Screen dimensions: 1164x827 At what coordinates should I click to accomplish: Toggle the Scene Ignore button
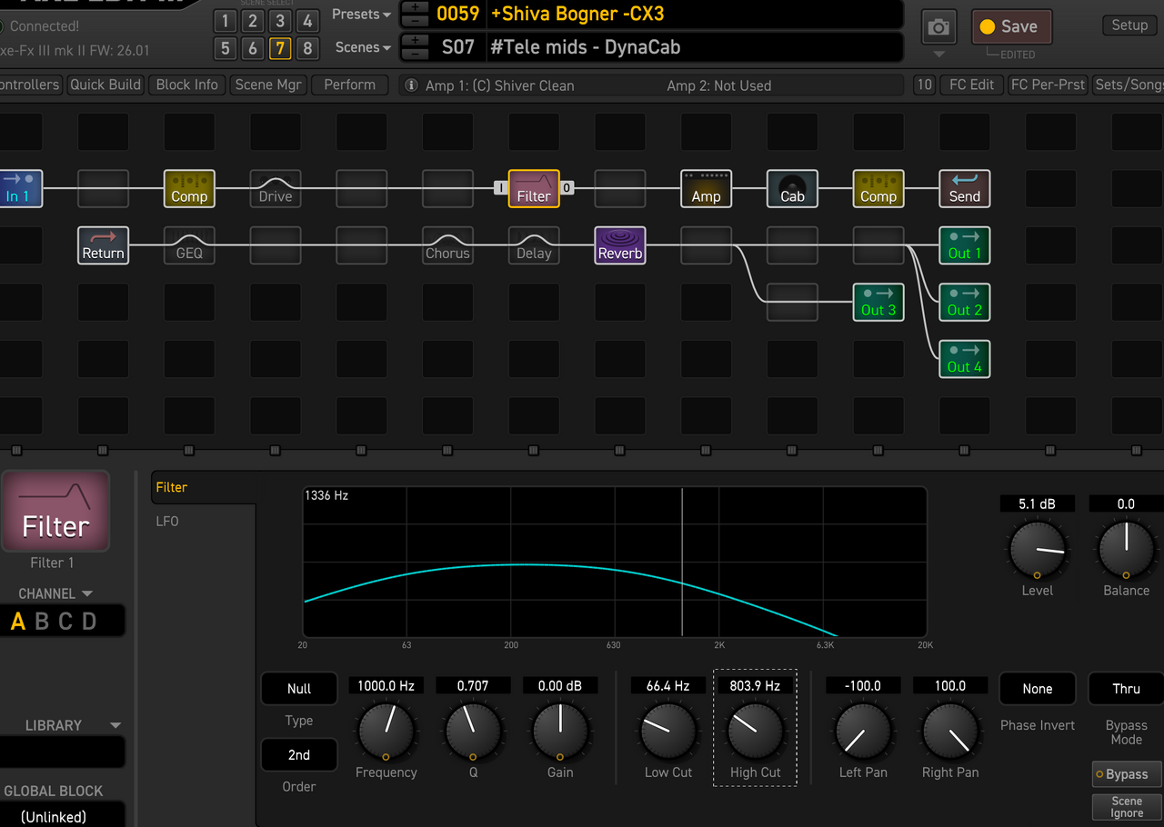coord(1127,807)
